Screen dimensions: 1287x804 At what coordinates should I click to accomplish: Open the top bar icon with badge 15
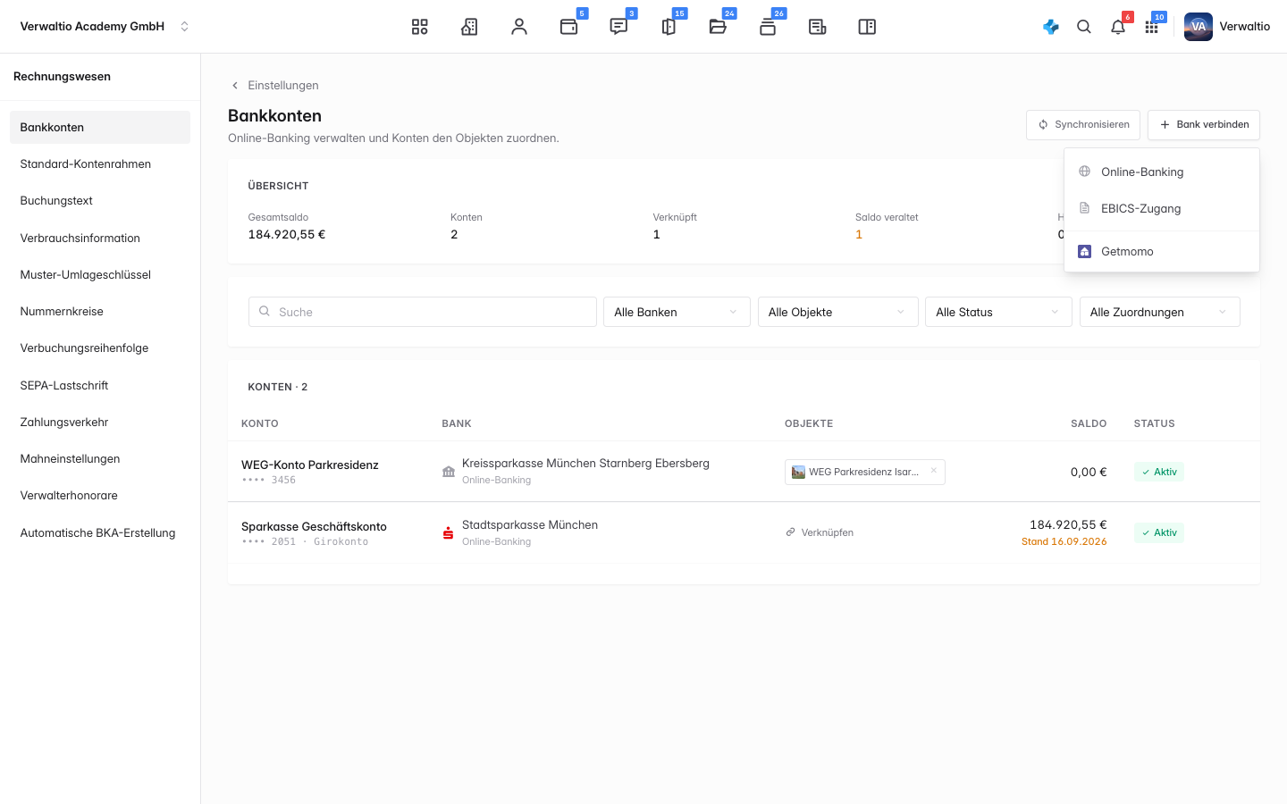669,27
